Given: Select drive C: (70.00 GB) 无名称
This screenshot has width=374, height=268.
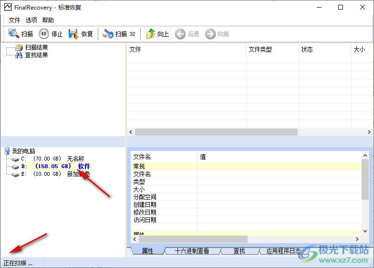Looking at the screenshot, I should click(52, 159).
